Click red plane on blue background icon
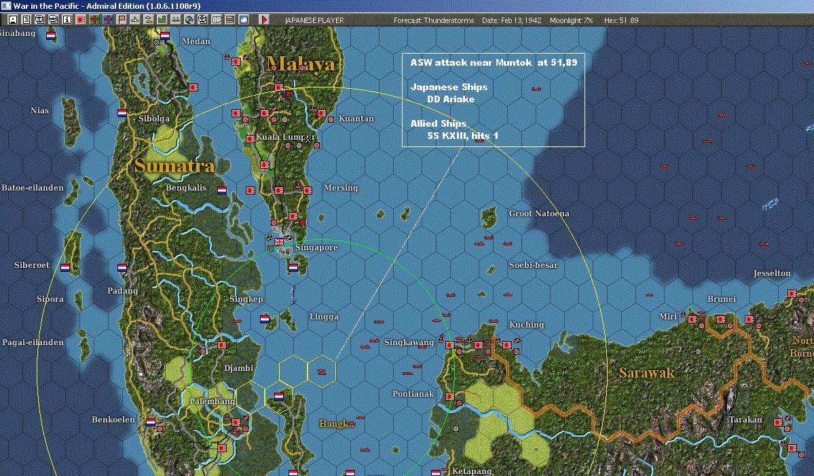This screenshot has height=476, width=814. 107,20
